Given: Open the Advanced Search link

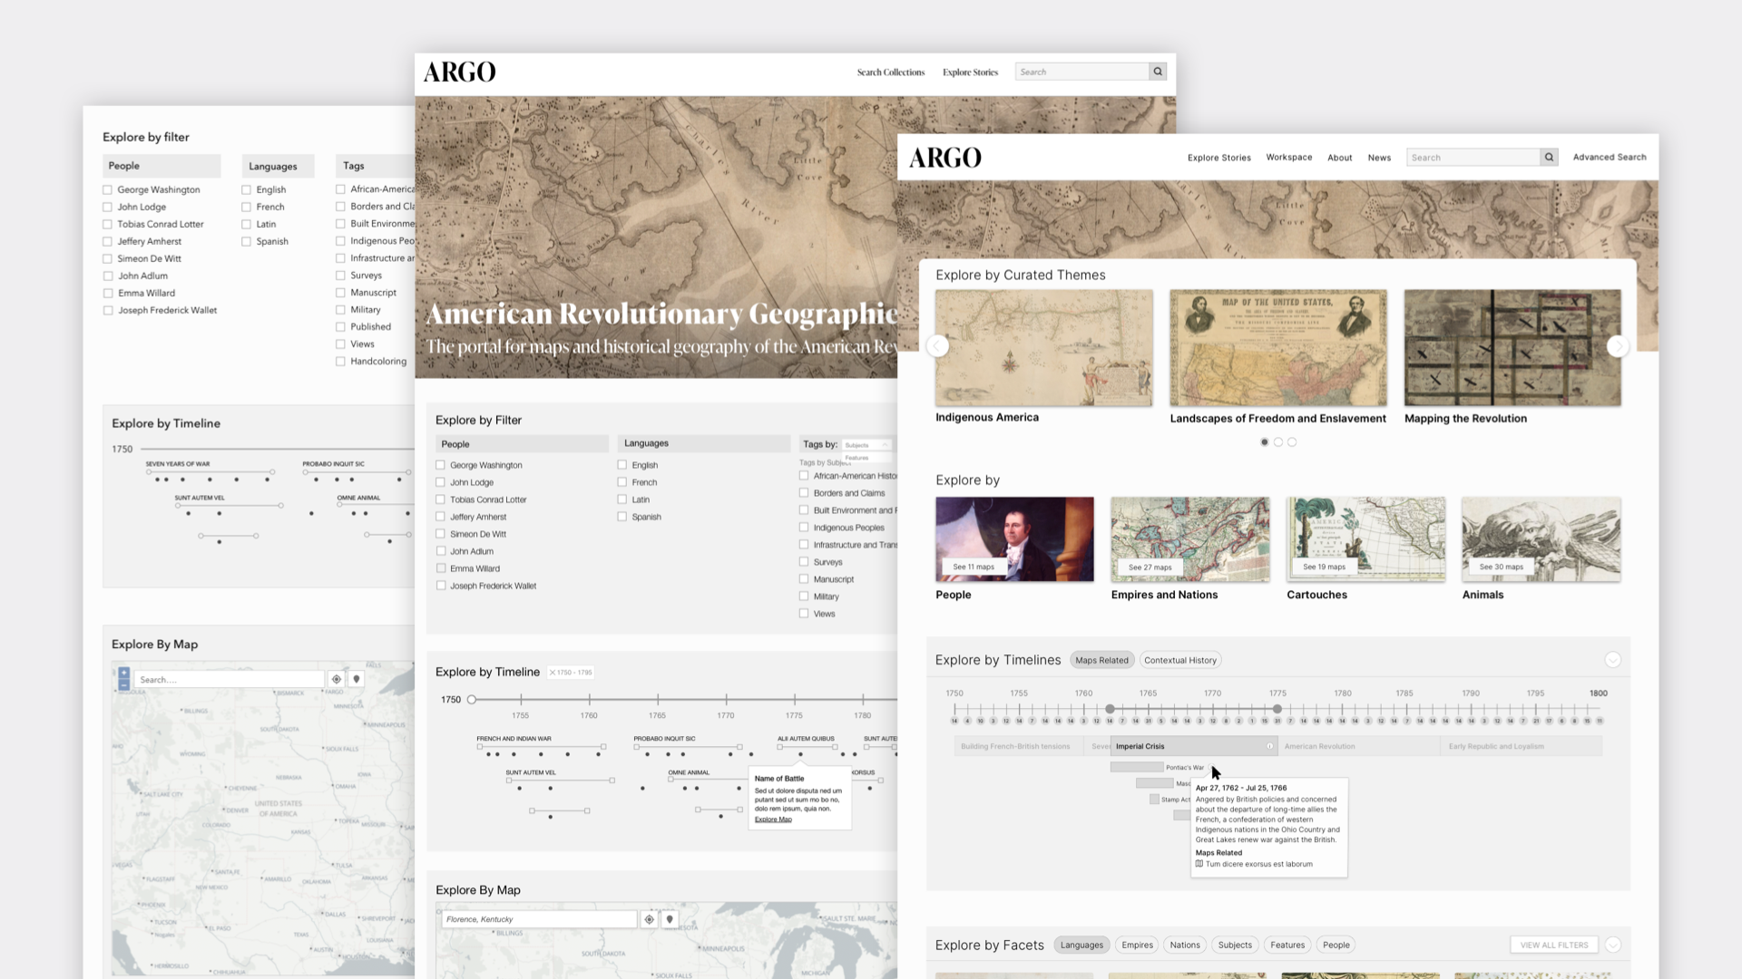Looking at the screenshot, I should click(x=1609, y=157).
